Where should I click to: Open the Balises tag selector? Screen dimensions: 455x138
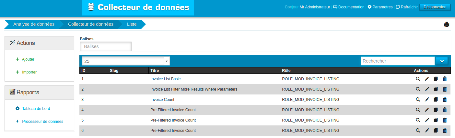pyautogui.click(x=106, y=46)
